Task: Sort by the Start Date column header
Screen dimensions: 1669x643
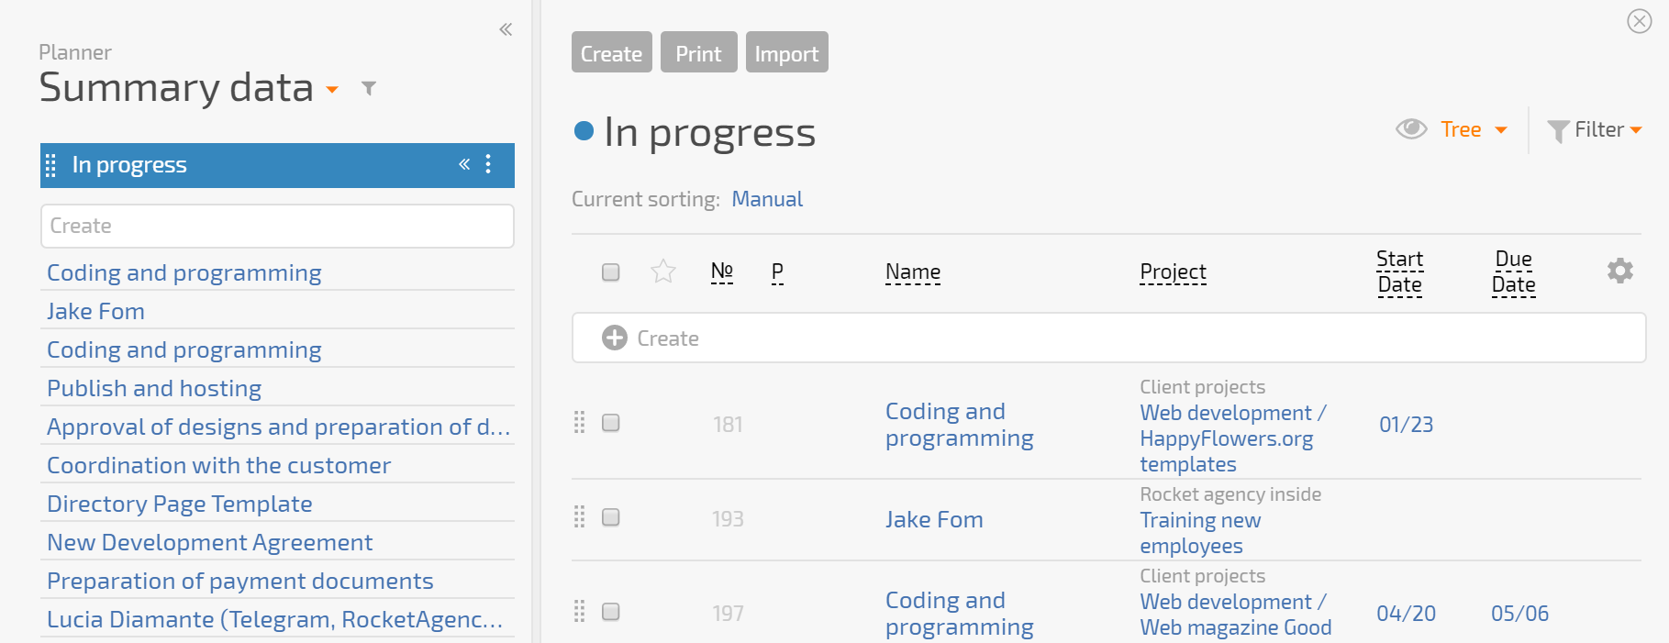Action: (1400, 272)
